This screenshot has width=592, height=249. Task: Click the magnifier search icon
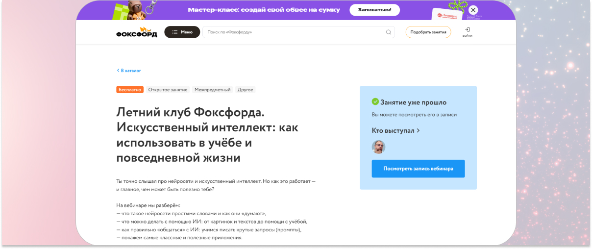pos(389,32)
